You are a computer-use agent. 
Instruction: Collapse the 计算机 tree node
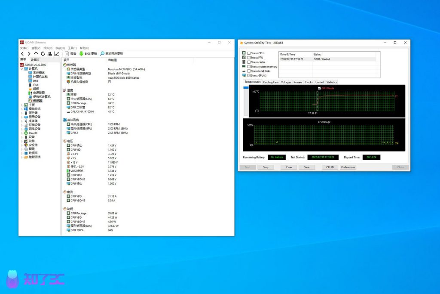tap(21, 69)
